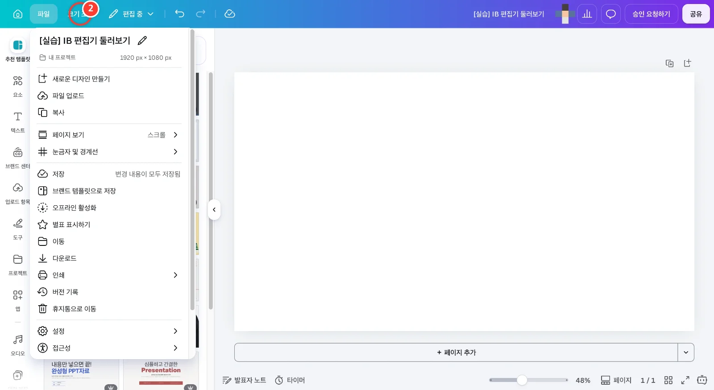Screen dimensions: 714x390
Task: Expand the 접근성 submenu
Action: [109, 348]
